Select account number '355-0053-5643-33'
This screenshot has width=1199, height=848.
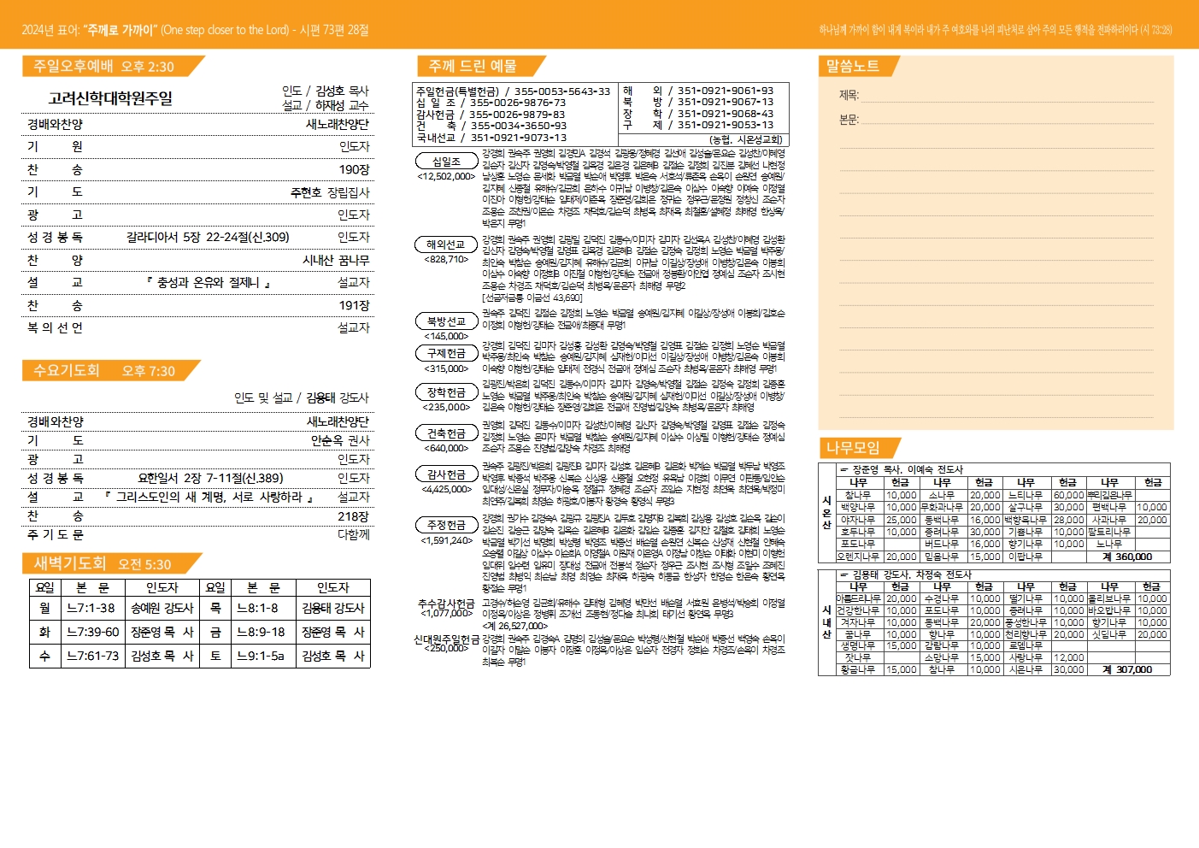coord(562,91)
